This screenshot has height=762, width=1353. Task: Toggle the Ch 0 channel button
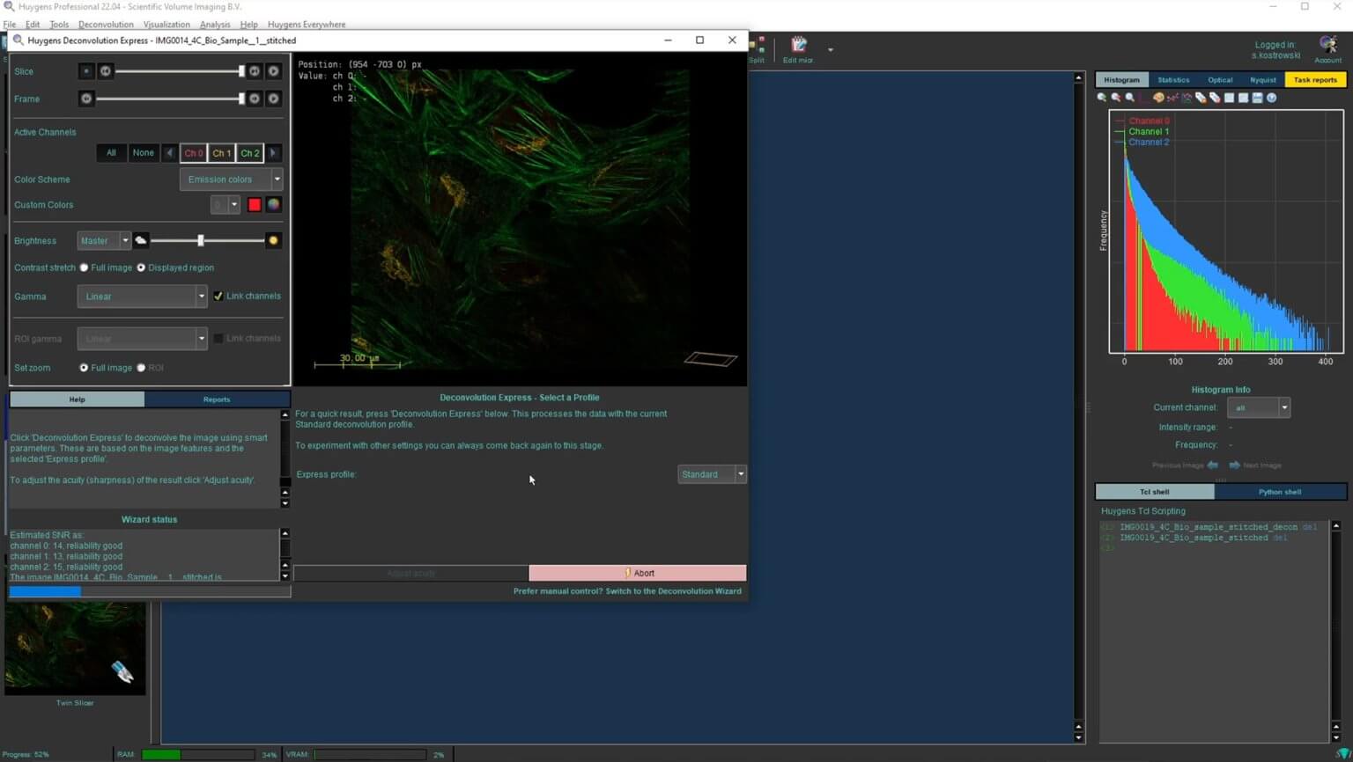pos(193,153)
